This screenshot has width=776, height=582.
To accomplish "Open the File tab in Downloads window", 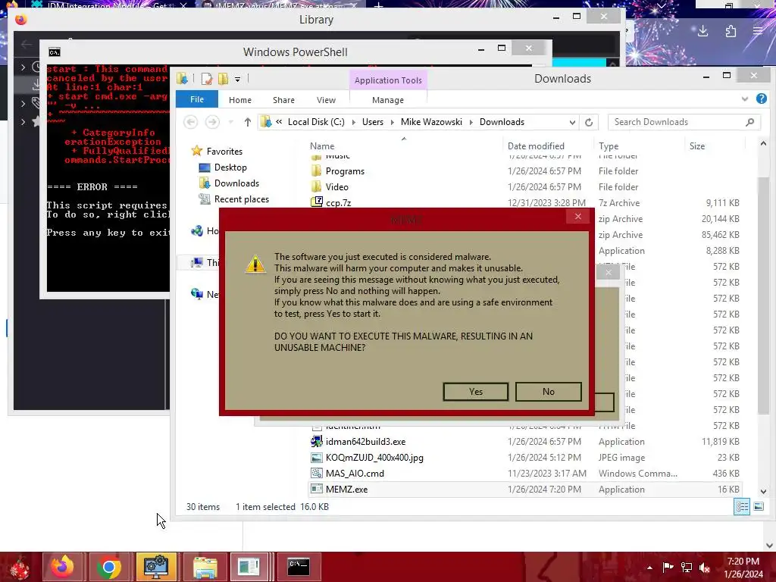I will (x=197, y=99).
